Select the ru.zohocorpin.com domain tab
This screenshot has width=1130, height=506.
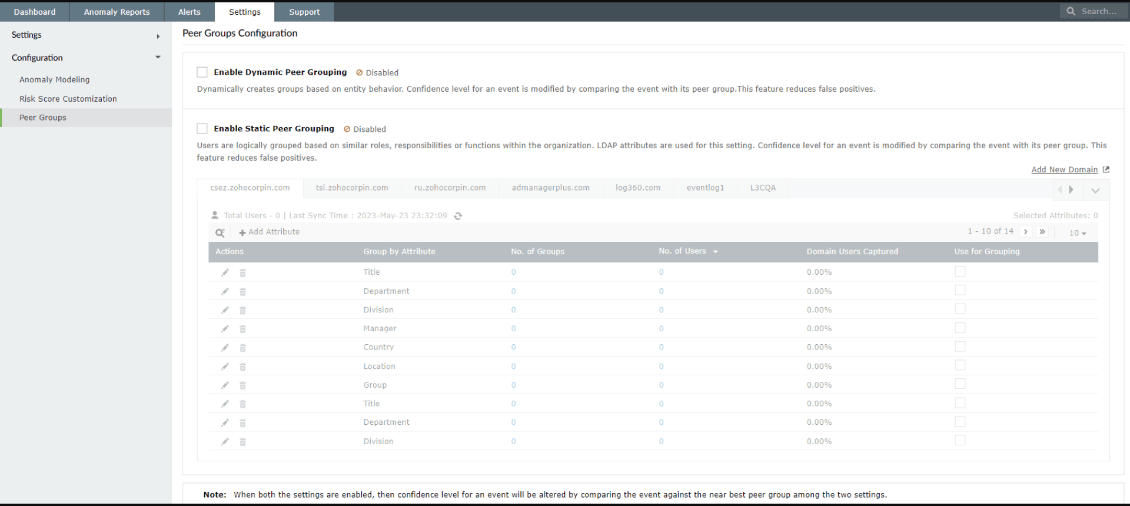450,188
